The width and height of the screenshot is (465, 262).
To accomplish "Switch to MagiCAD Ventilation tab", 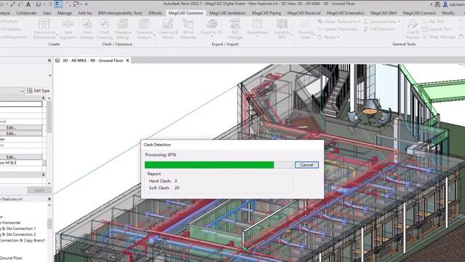I will click(227, 13).
